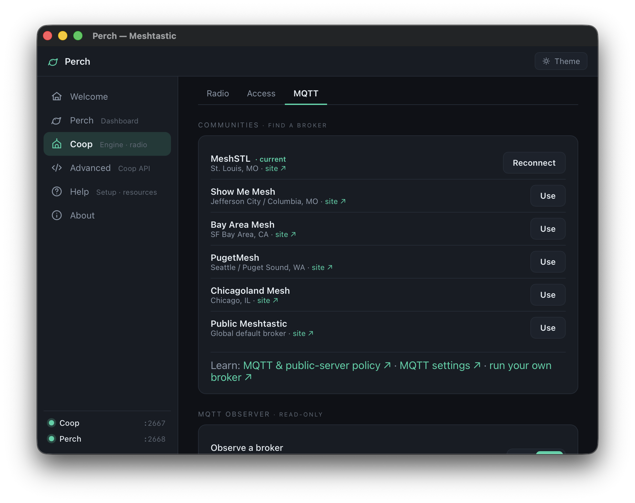Click the 'Observe a broker' label
This screenshot has height=503, width=635.
[x=247, y=448]
